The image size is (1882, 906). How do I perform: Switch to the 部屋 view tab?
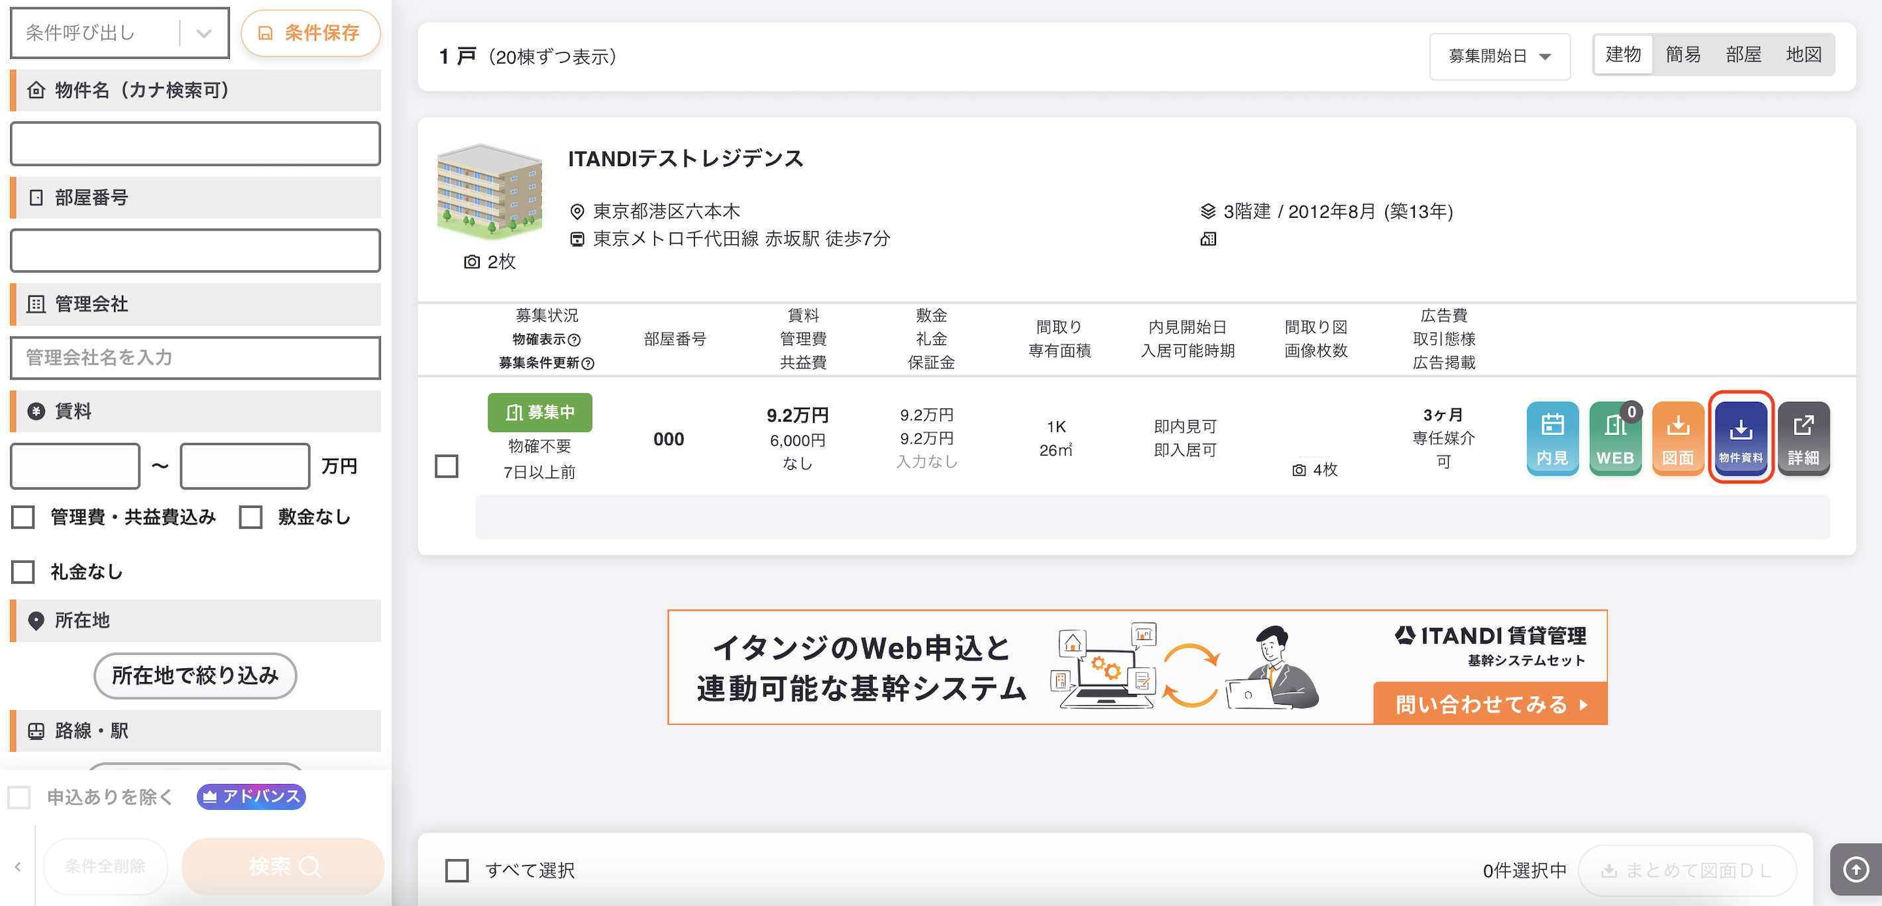tap(1744, 55)
